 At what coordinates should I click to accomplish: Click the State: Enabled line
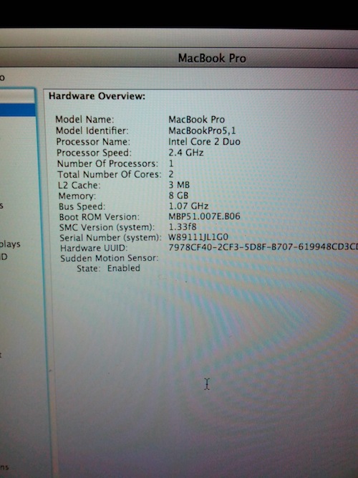pyautogui.click(x=108, y=268)
